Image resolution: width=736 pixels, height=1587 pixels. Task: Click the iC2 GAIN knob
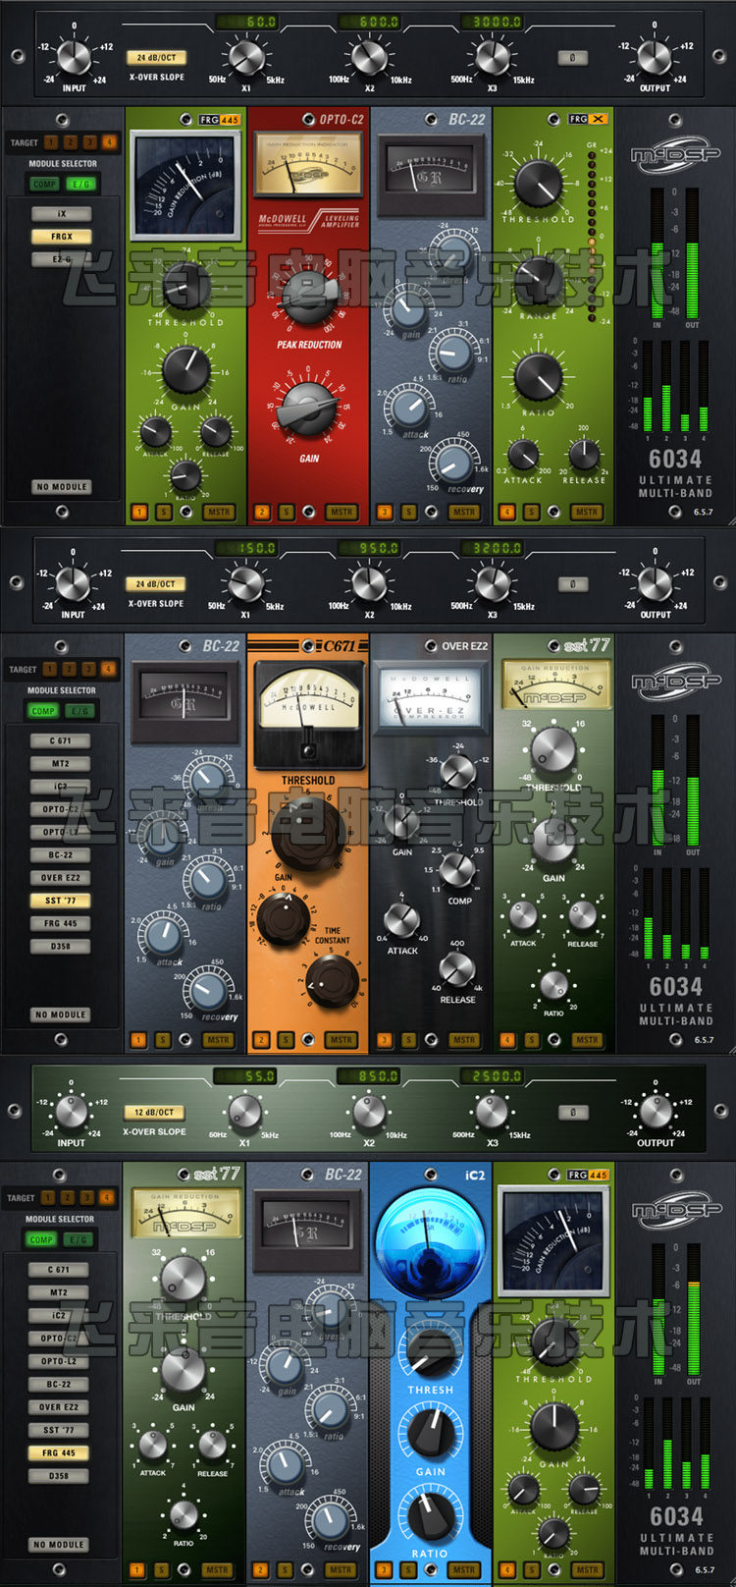point(430,1433)
